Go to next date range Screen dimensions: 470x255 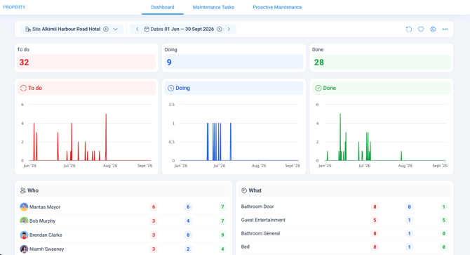(229, 29)
